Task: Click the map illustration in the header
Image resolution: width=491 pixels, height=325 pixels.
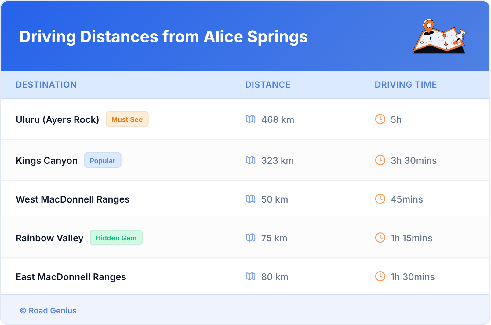Action: pos(439,37)
